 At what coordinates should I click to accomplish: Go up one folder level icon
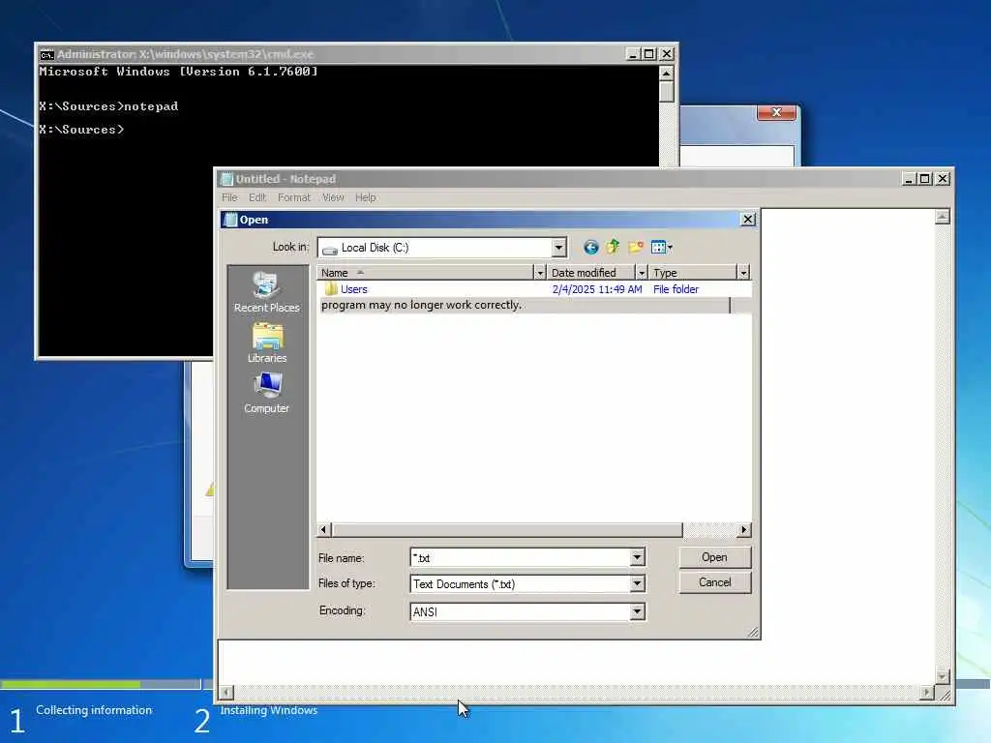click(613, 247)
